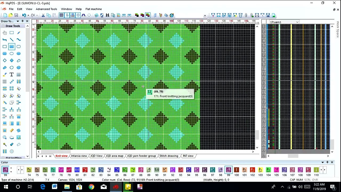
Task: Select the filled rectangle tool
Action: click(11, 47)
